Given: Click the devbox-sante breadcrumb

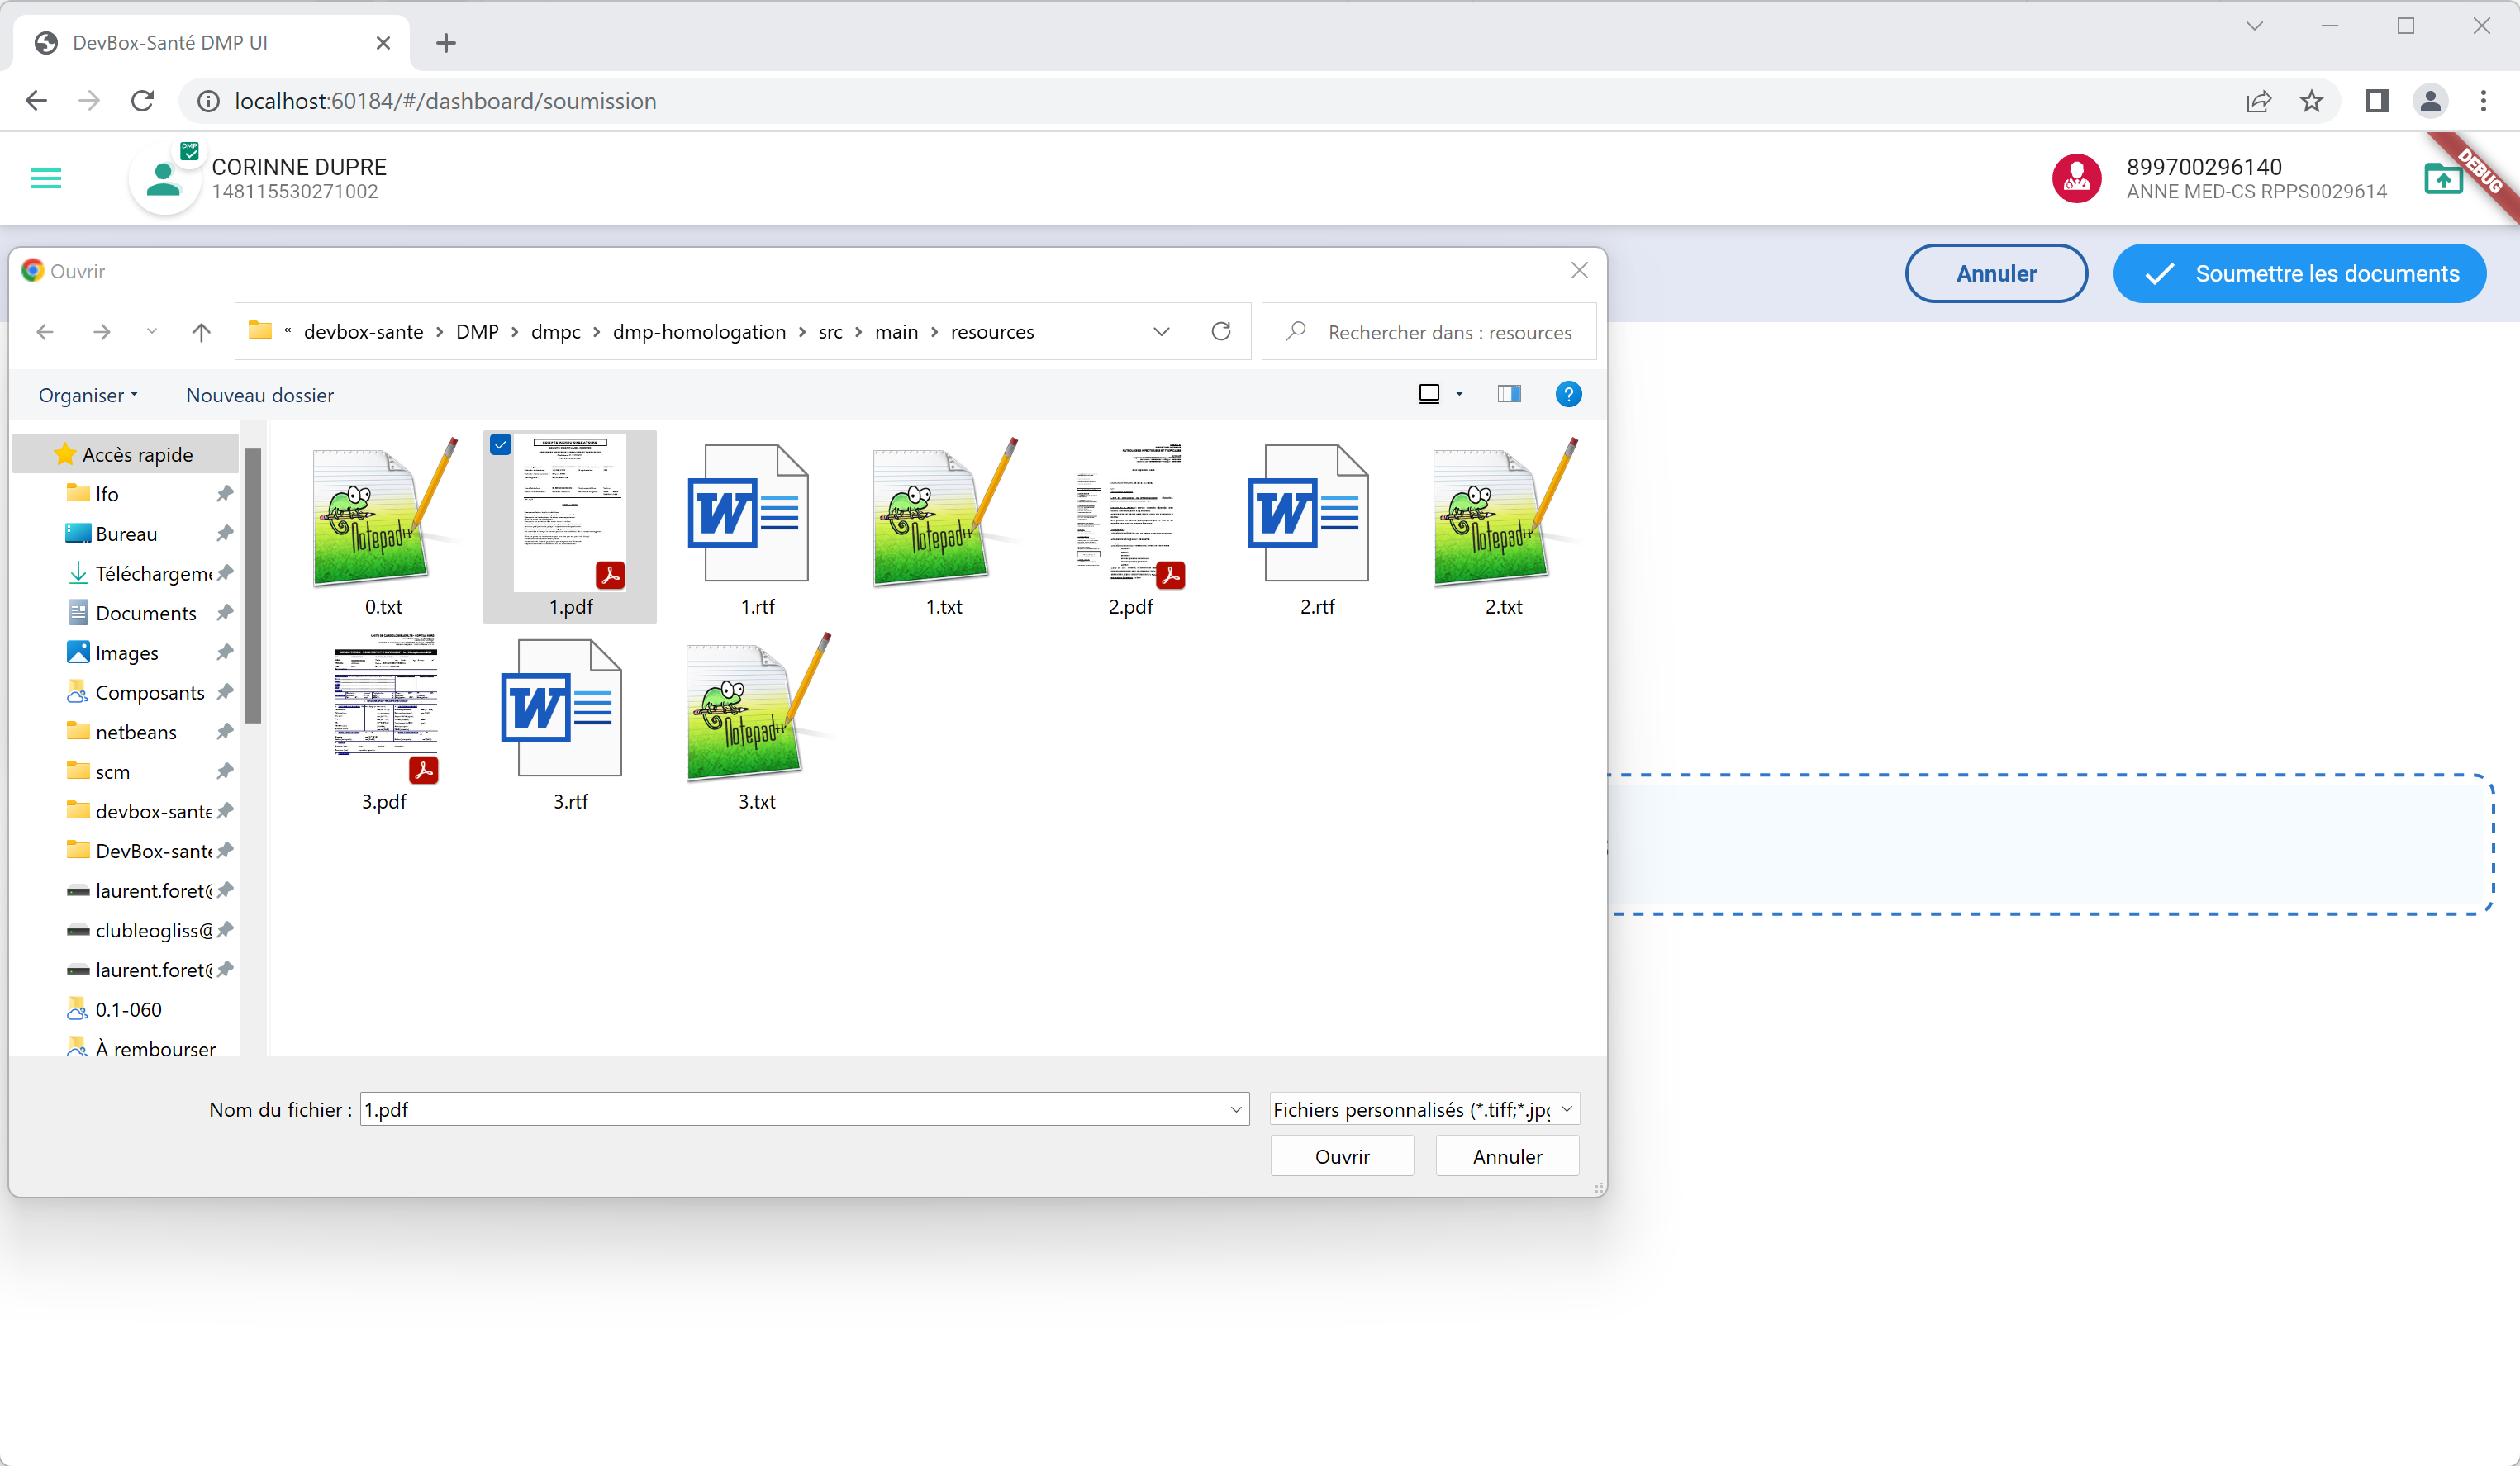Looking at the screenshot, I should pyautogui.click(x=363, y=332).
